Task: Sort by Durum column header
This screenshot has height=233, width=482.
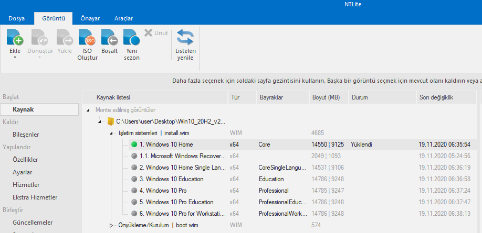Action: (x=382, y=97)
